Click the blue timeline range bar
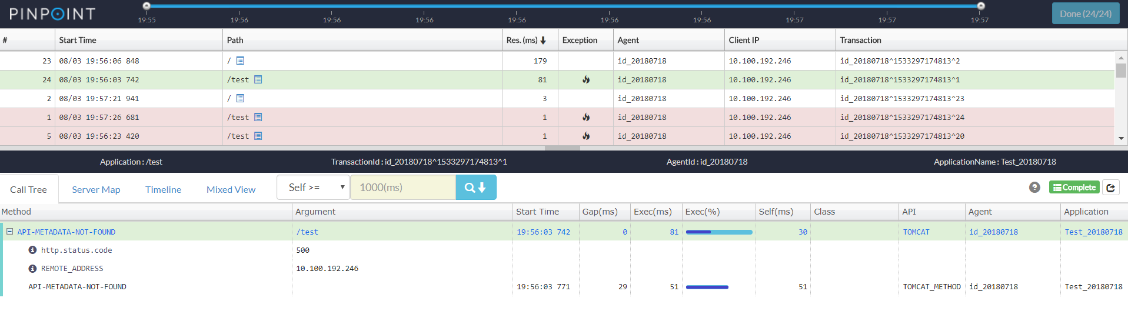The image size is (1128, 331). click(564, 6)
